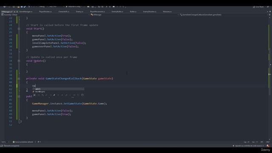Click the error-list filter dropdown in status bar

pyautogui.click(x=39, y=142)
